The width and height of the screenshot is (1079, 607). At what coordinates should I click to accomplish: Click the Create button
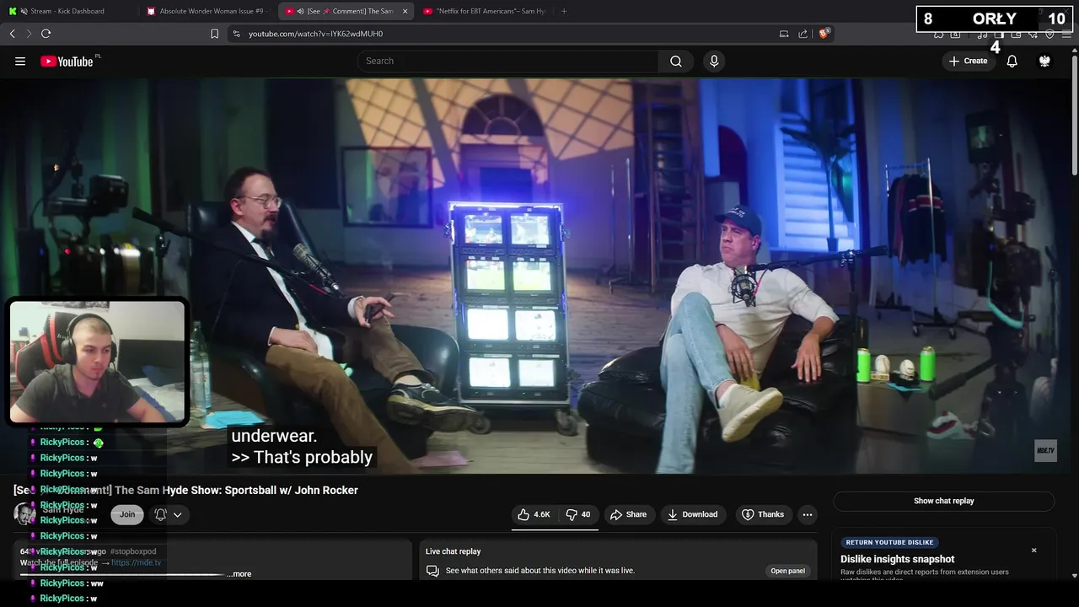click(968, 61)
